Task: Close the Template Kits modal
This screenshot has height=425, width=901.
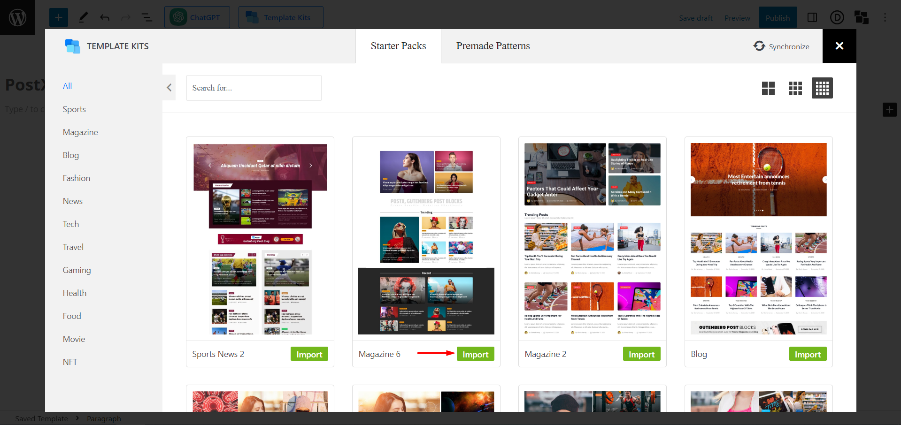Action: pos(839,46)
